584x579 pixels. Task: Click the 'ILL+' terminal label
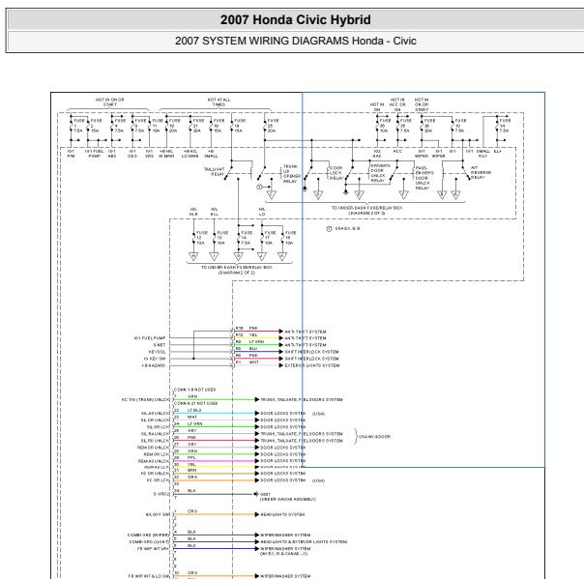[497, 152]
